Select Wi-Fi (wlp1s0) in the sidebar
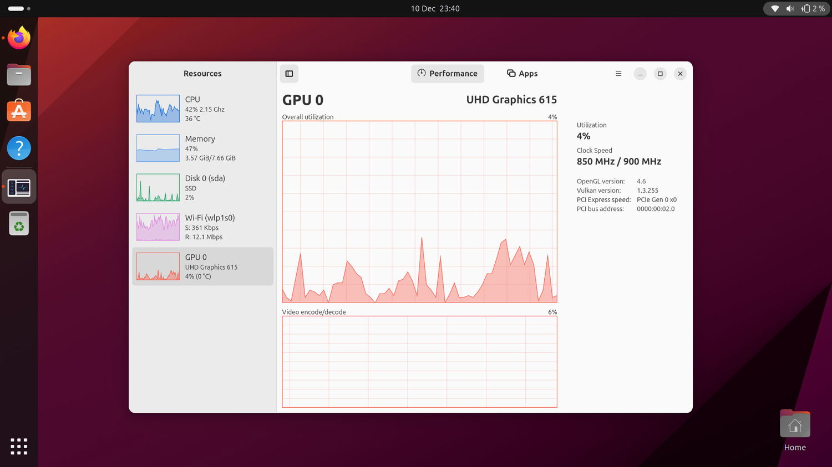Screen dimensions: 832x467 (202, 227)
